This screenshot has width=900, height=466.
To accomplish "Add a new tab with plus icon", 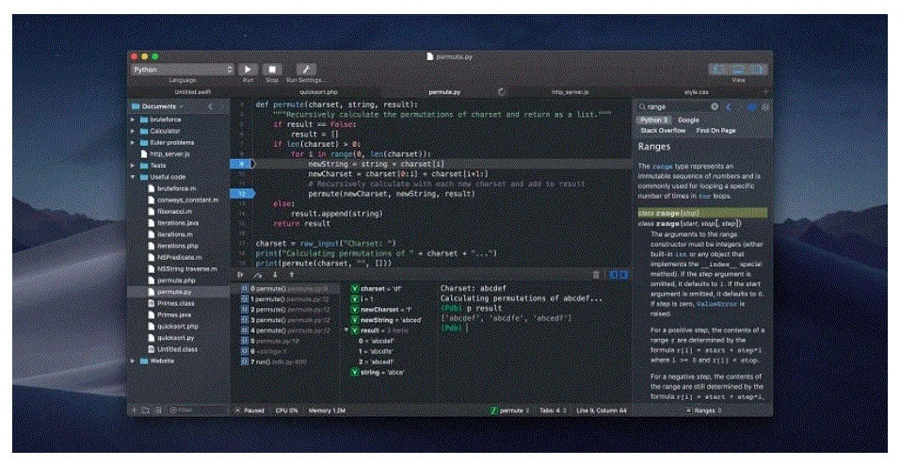I will click(x=765, y=92).
